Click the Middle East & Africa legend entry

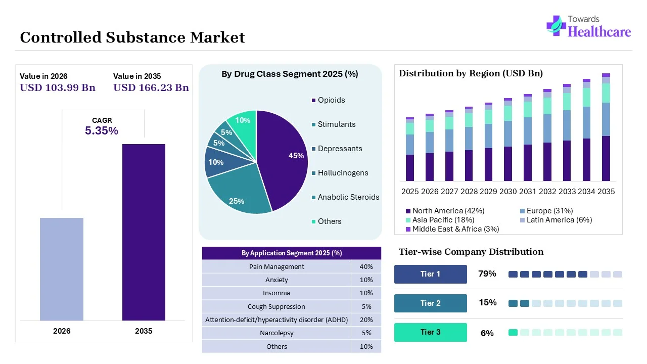pos(452,229)
